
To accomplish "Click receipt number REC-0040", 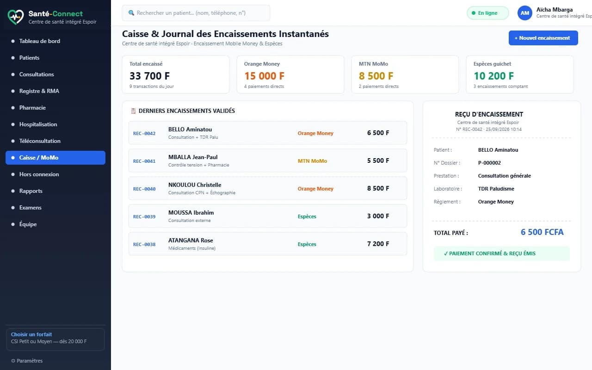I will pyautogui.click(x=144, y=189).
